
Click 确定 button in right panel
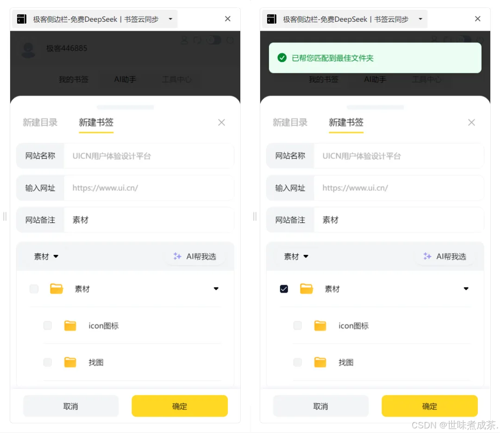tap(430, 406)
